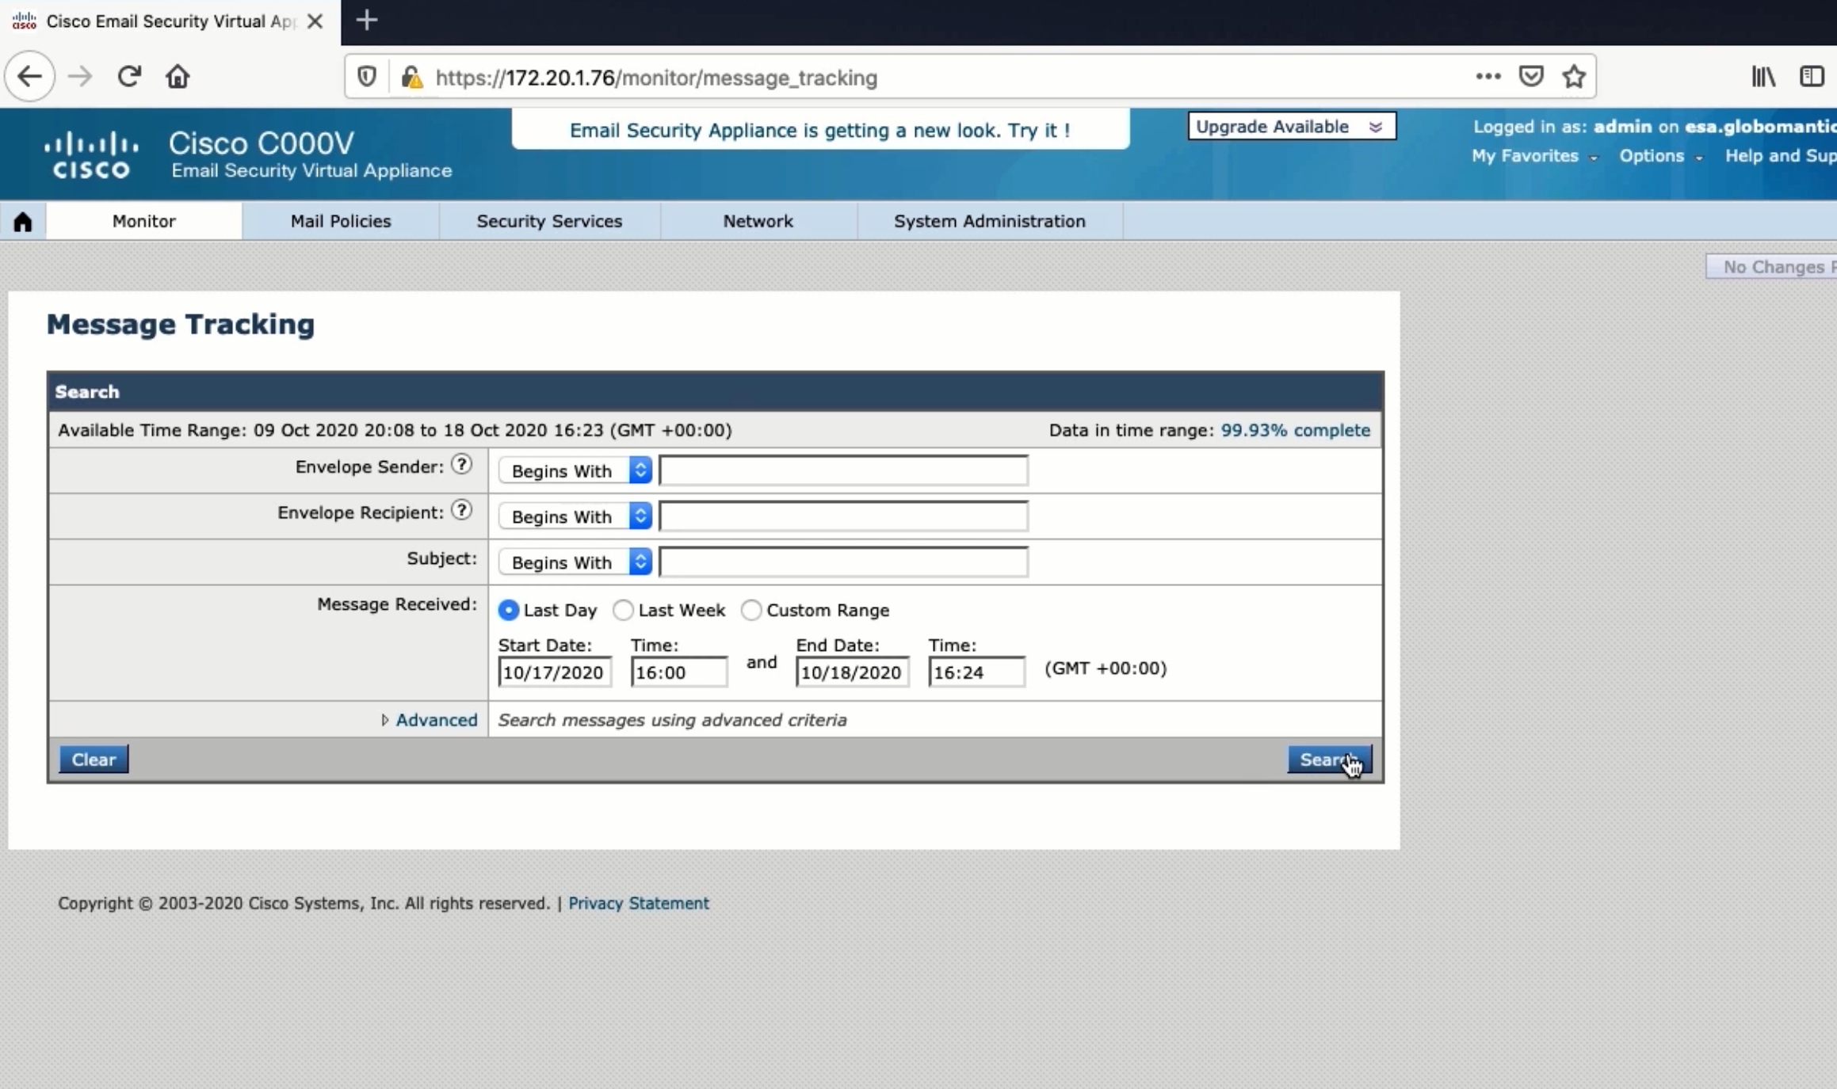Click the padlock warning site info icon
Screen dimensions: 1837x1089
pos(411,77)
